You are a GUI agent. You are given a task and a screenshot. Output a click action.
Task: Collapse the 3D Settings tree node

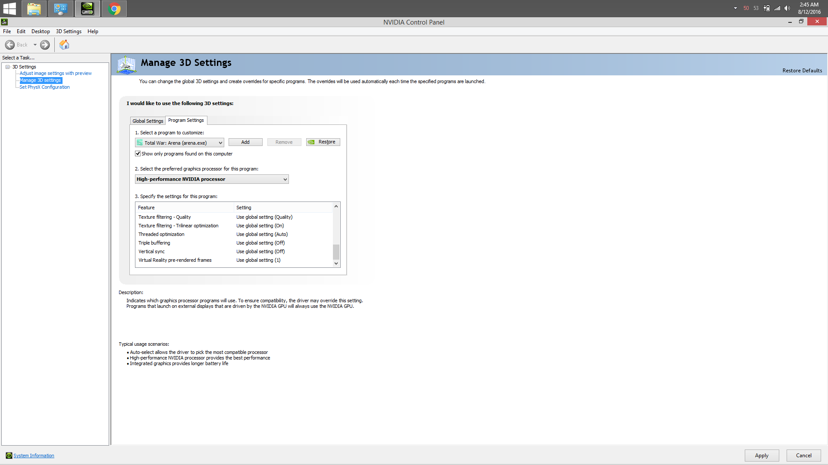(8, 67)
